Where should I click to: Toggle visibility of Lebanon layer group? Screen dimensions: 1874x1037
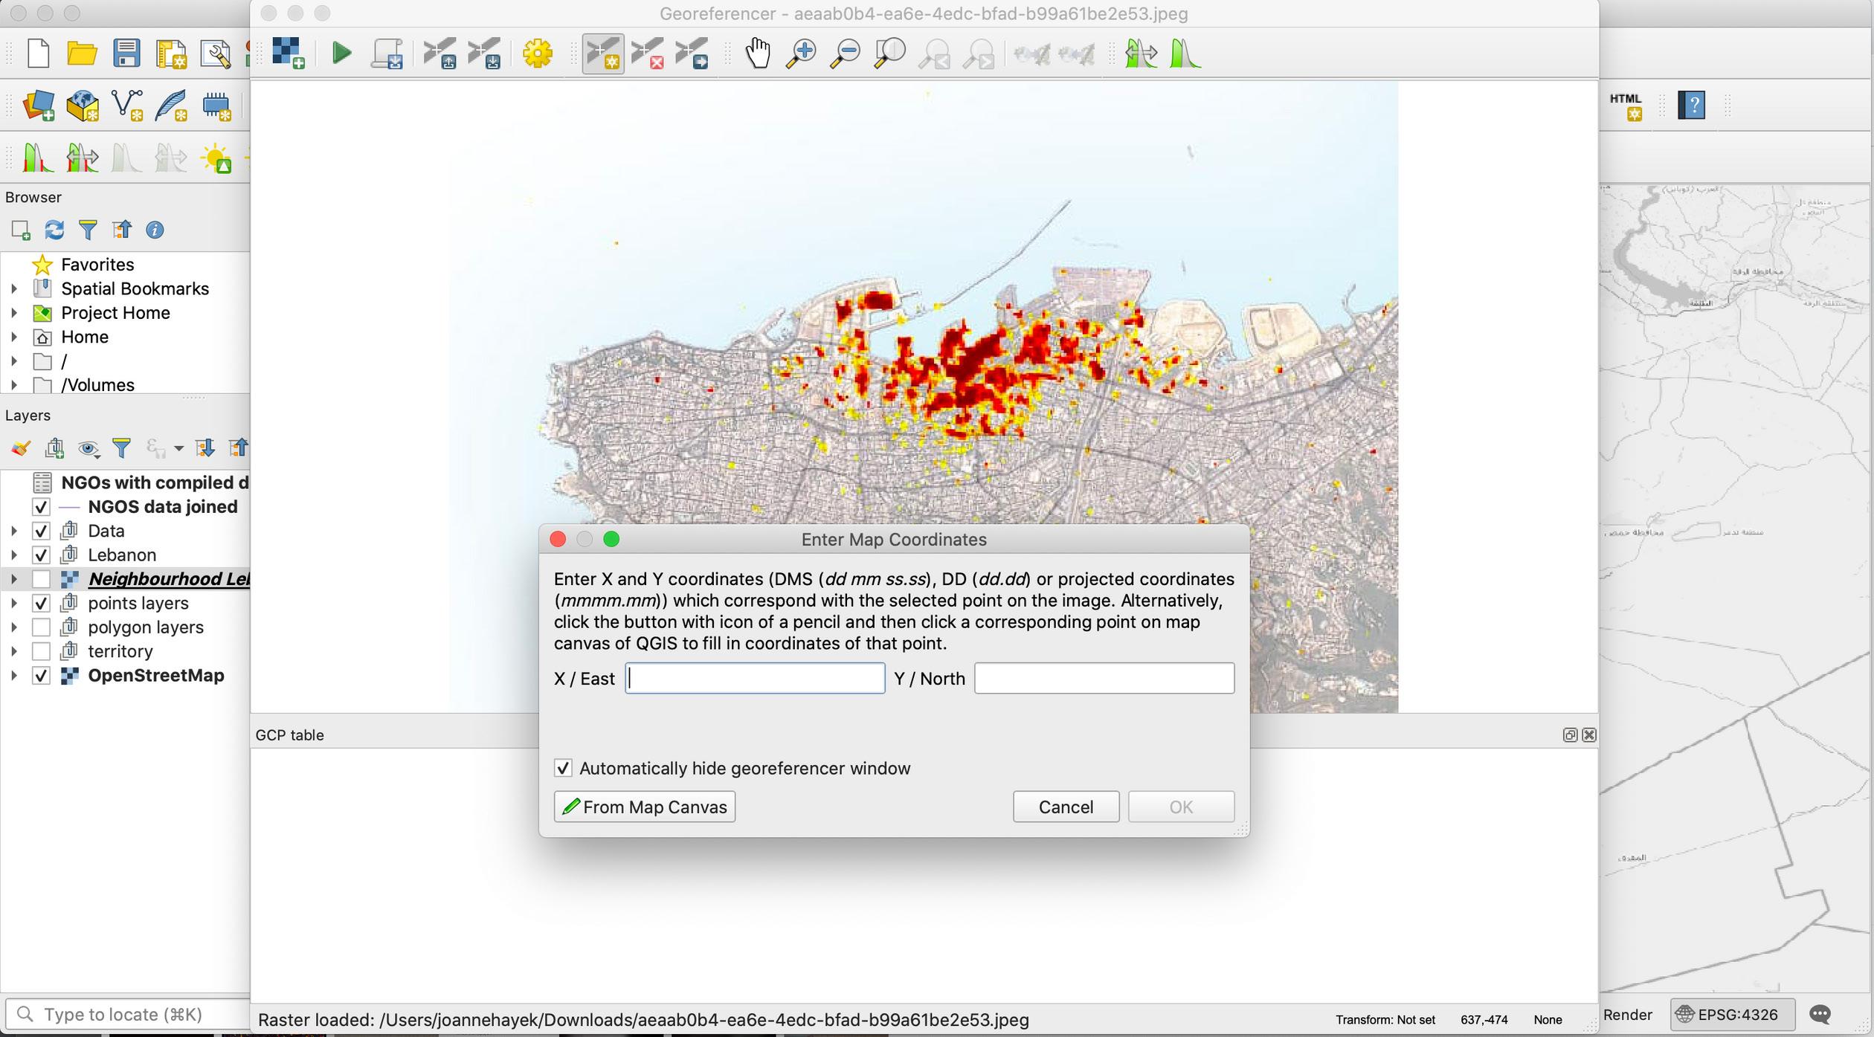[x=41, y=555]
